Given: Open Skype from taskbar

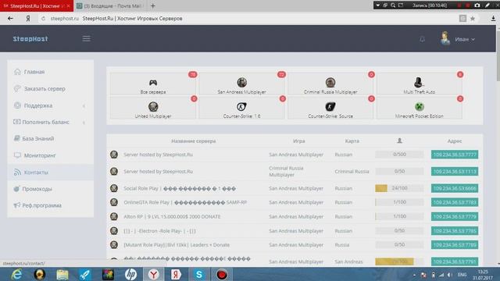Looking at the screenshot, I should [x=199, y=274].
